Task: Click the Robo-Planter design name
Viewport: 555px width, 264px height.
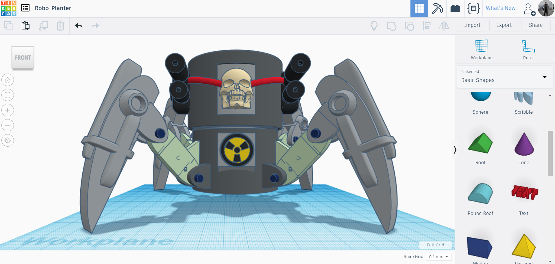Action: pyautogui.click(x=53, y=8)
